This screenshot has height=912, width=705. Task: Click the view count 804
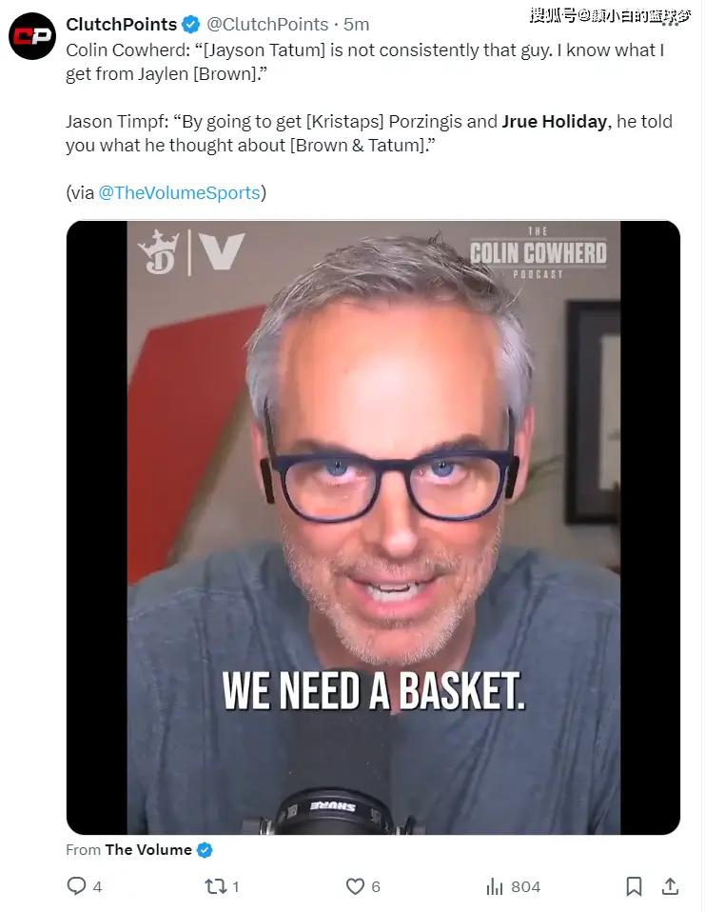(x=525, y=886)
